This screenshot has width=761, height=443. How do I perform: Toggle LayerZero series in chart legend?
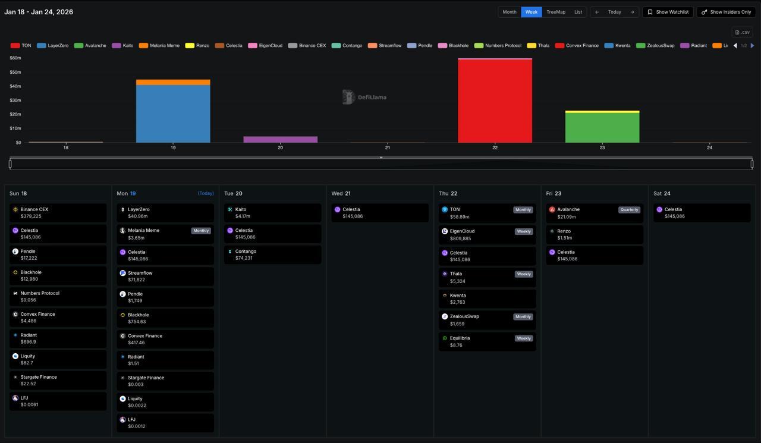52,46
